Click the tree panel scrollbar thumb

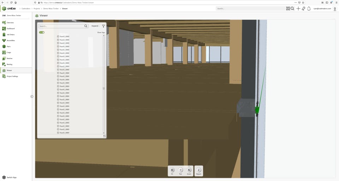coord(103,88)
